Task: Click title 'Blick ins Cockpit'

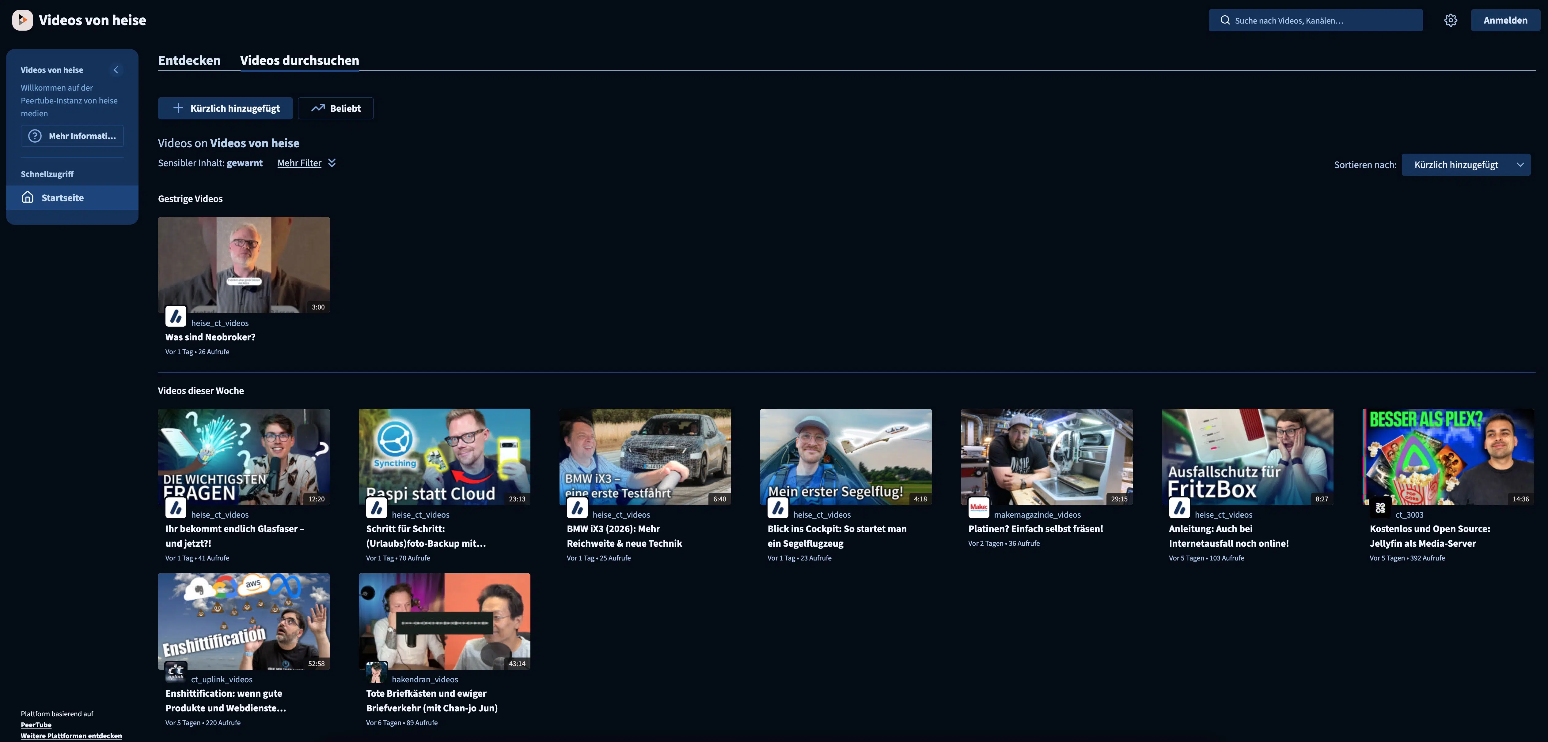Action: pos(837,536)
